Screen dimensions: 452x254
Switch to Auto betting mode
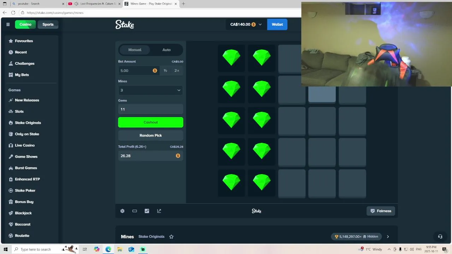pyautogui.click(x=166, y=50)
